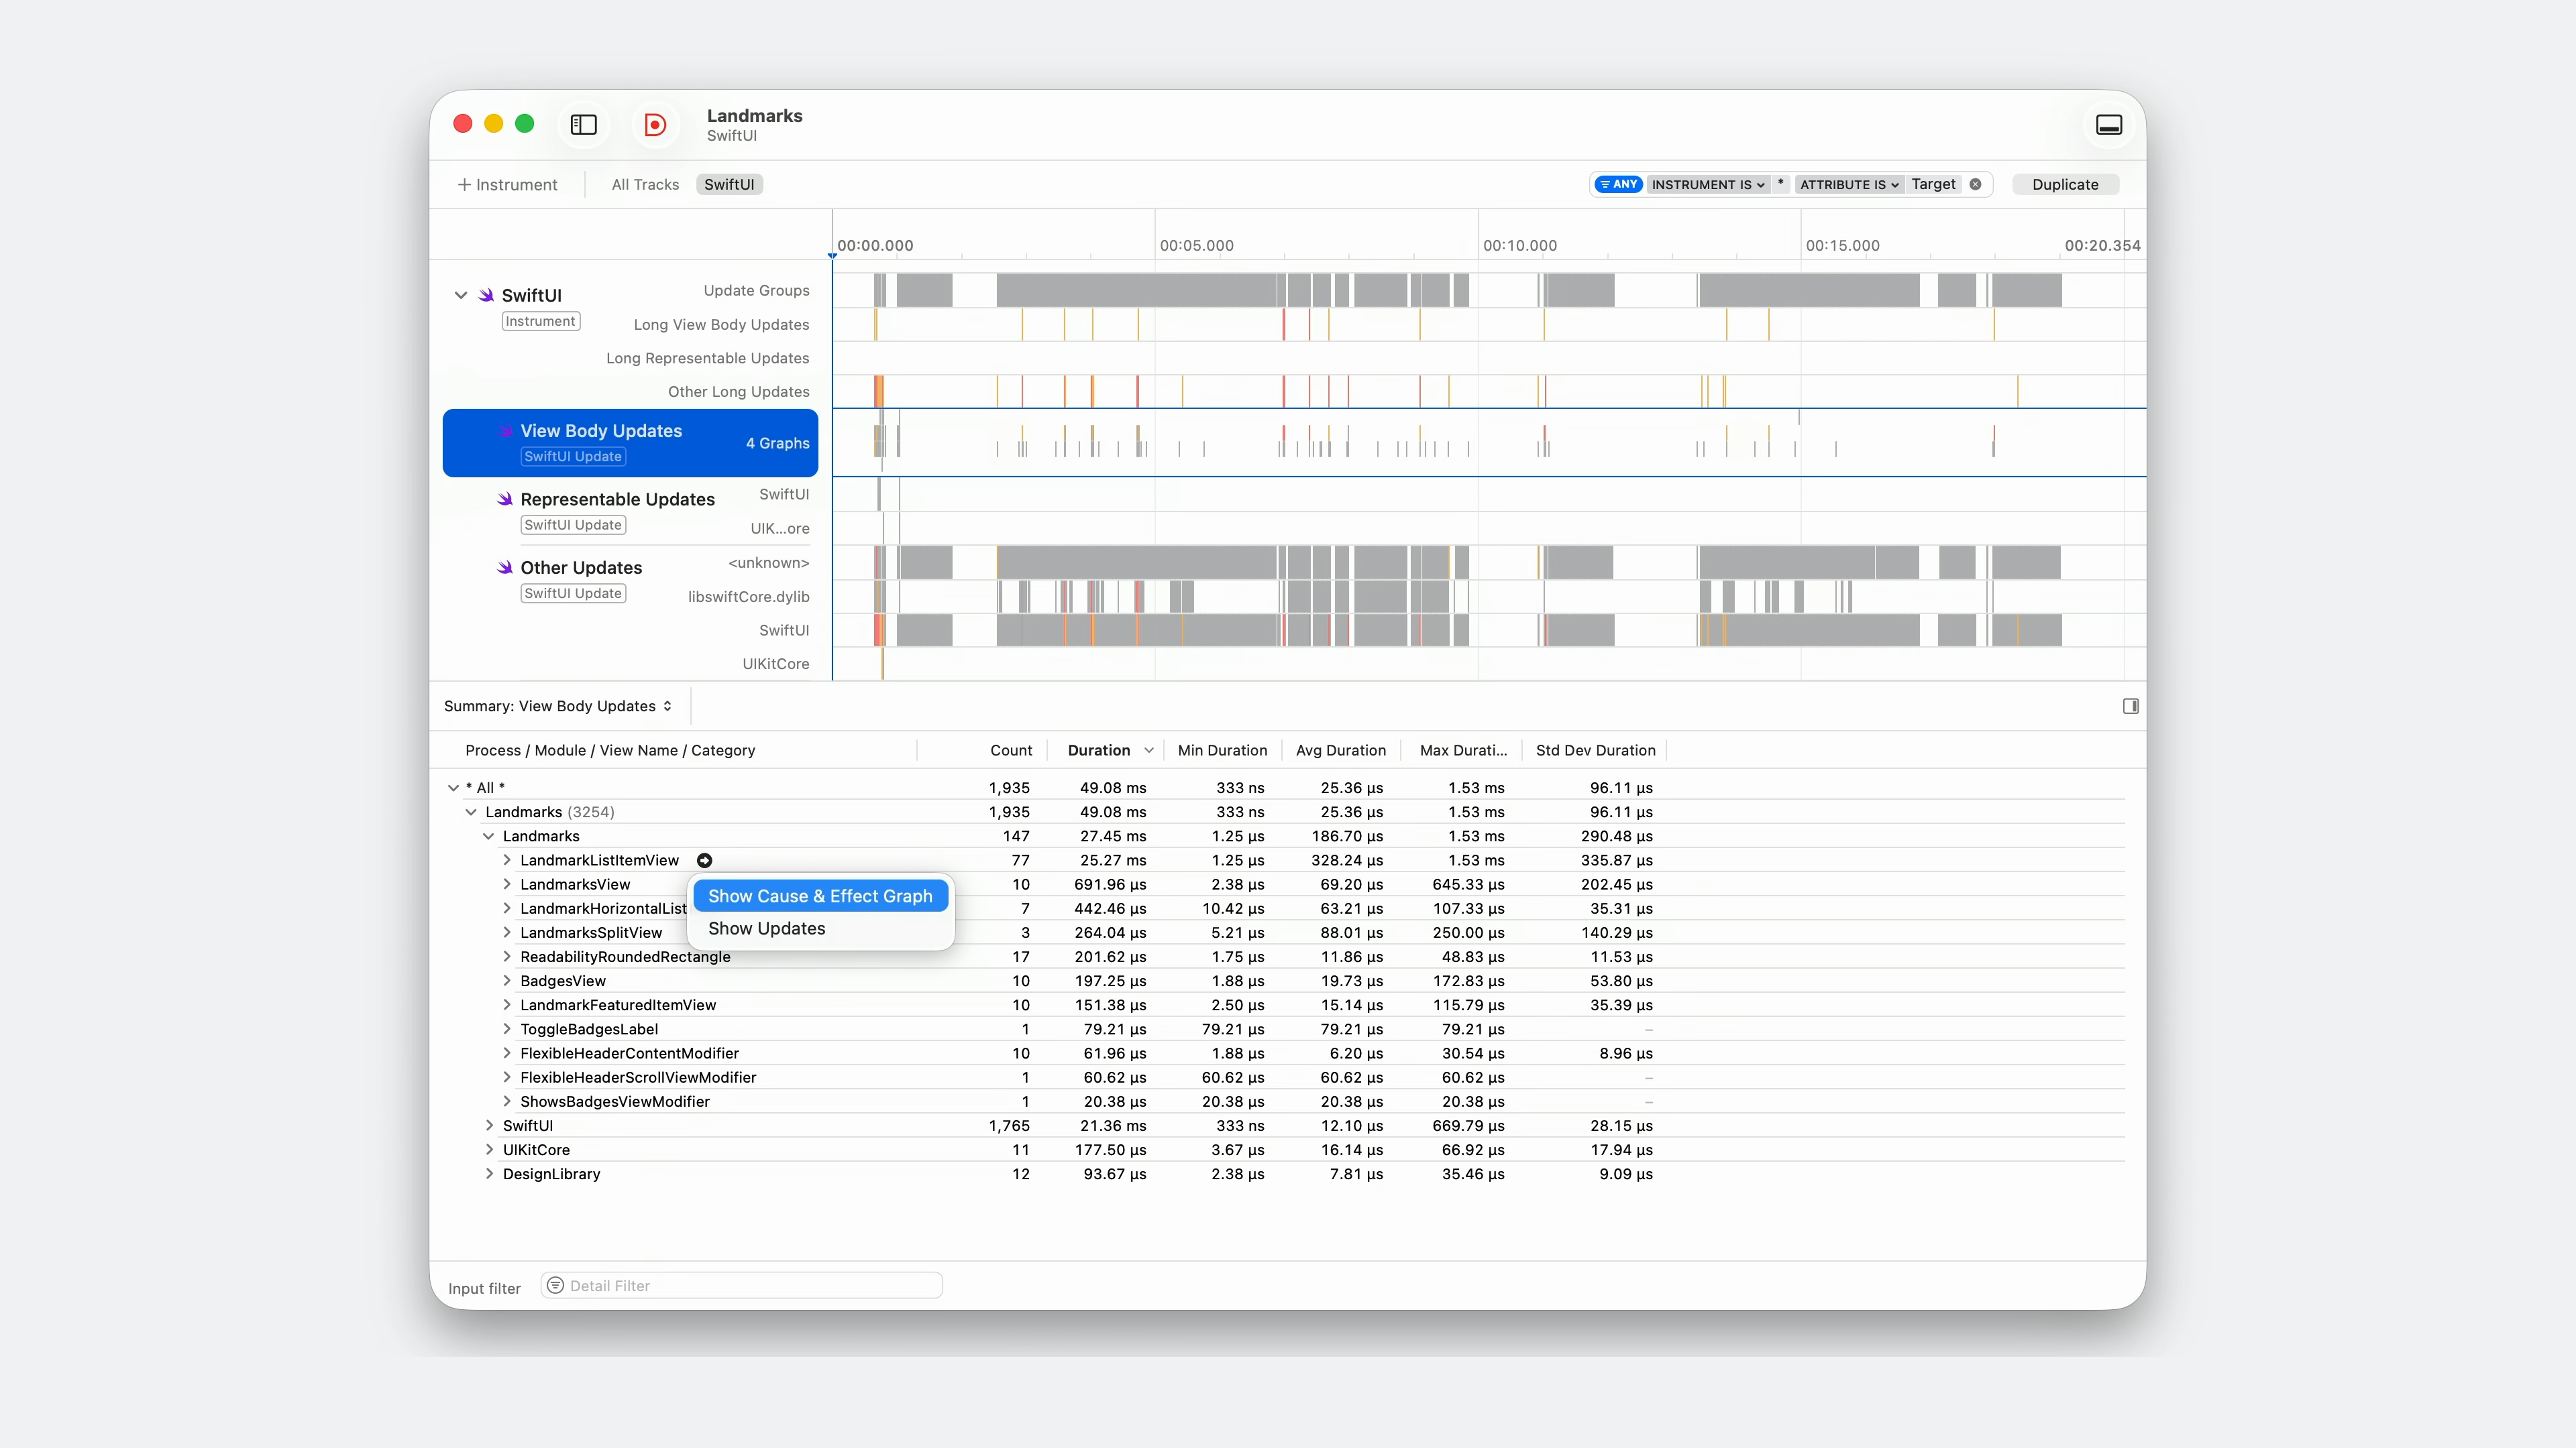Open the ATTRIBUTE IS dropdown
2576x1448 pixels.
[x=1848, y=185]
